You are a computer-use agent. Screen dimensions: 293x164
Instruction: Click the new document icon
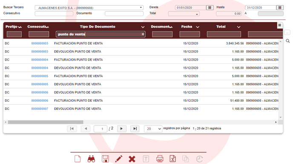[78, 159]
